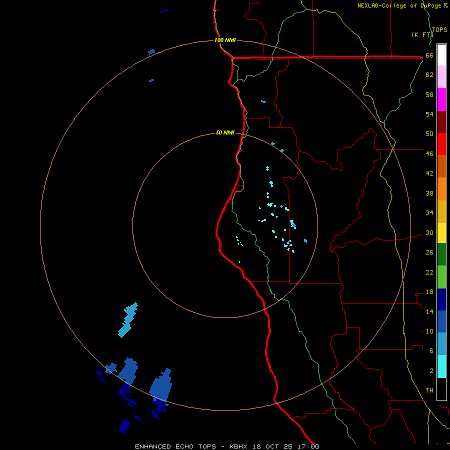The image size is (450, 450).
Task: Click the light blue 6-10 kft legend swatch
Action: [441, 344]
